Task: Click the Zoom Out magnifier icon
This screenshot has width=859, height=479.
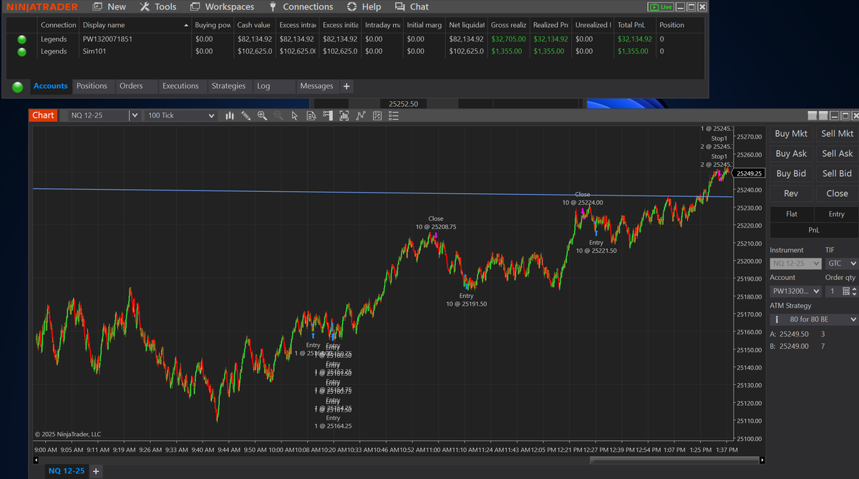Action: point(278,115)
